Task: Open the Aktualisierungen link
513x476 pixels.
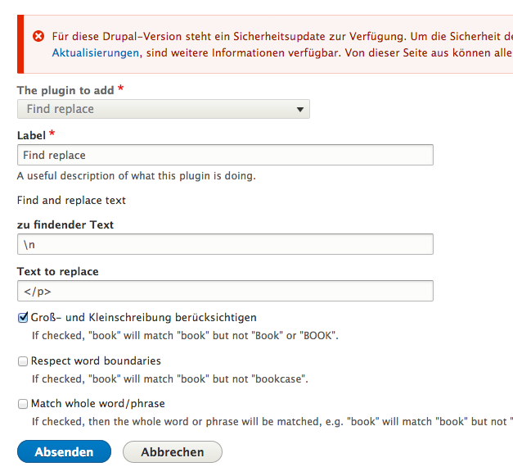Action: 96,52
